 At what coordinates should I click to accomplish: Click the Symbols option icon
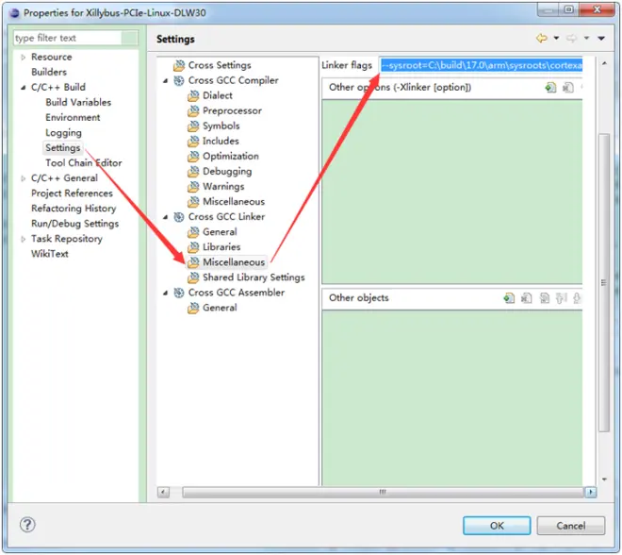click(x=193, y=126)
